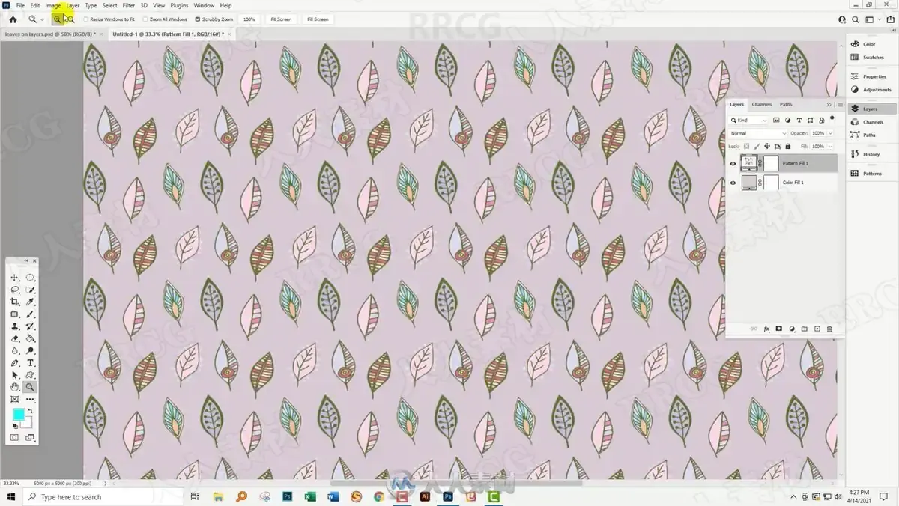Delete layer with the trash icon
This screenshot has height=506, width=899.
coord(829,329)
